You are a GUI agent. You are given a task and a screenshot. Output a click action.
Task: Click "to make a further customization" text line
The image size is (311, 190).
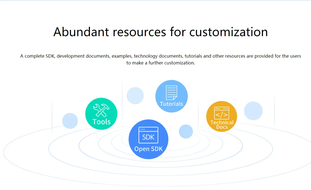pos(161,63)
